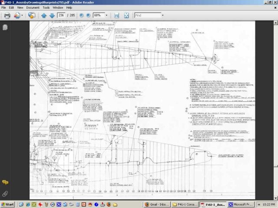The height and width of the screenshot is (208, 278).
Task: Click the blue round info quick launch icon
Action: click(96, 205)
